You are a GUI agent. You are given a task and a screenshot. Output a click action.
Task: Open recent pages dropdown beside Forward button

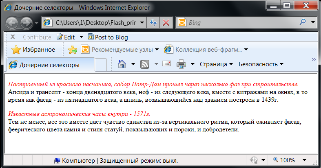coord(36,23)
